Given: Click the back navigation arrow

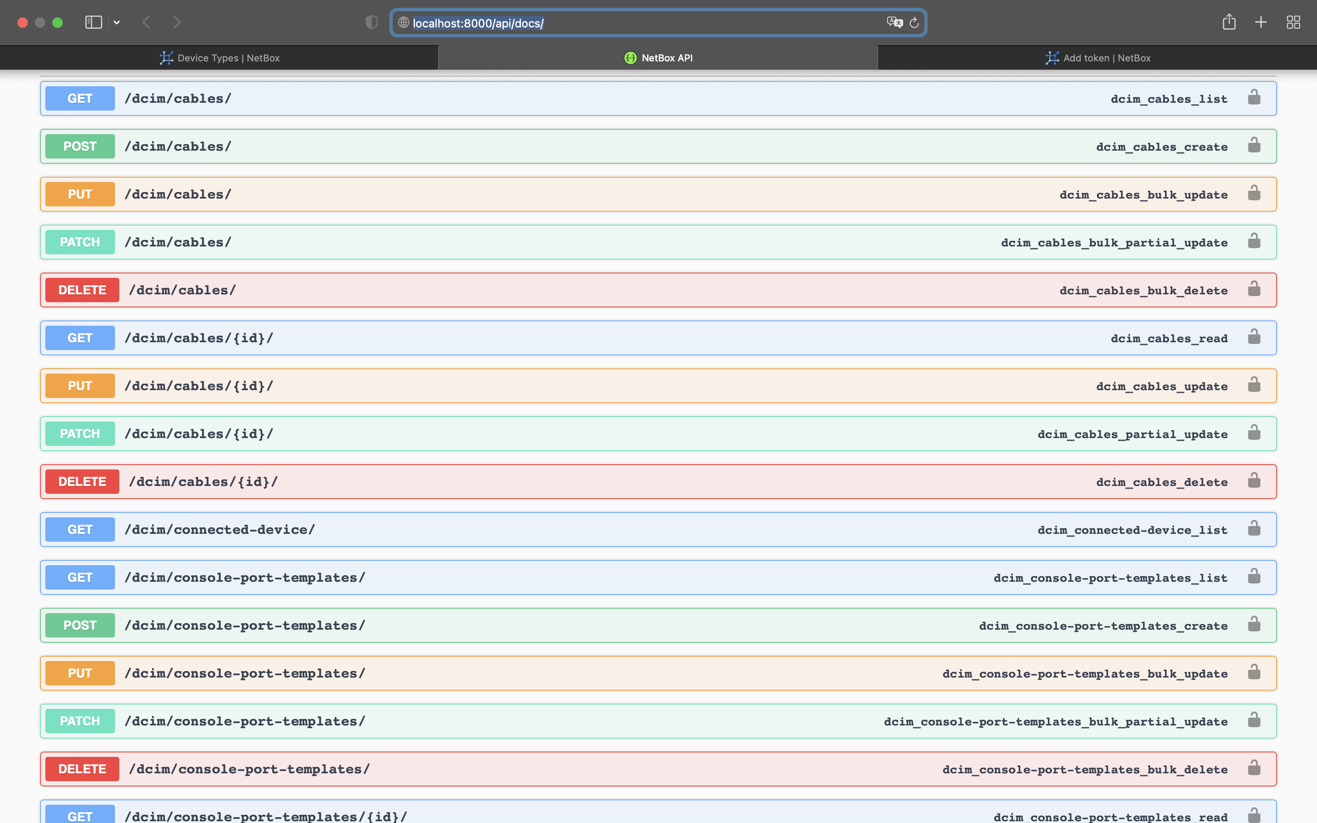Looking at the screenshot, I should point(146,22).
